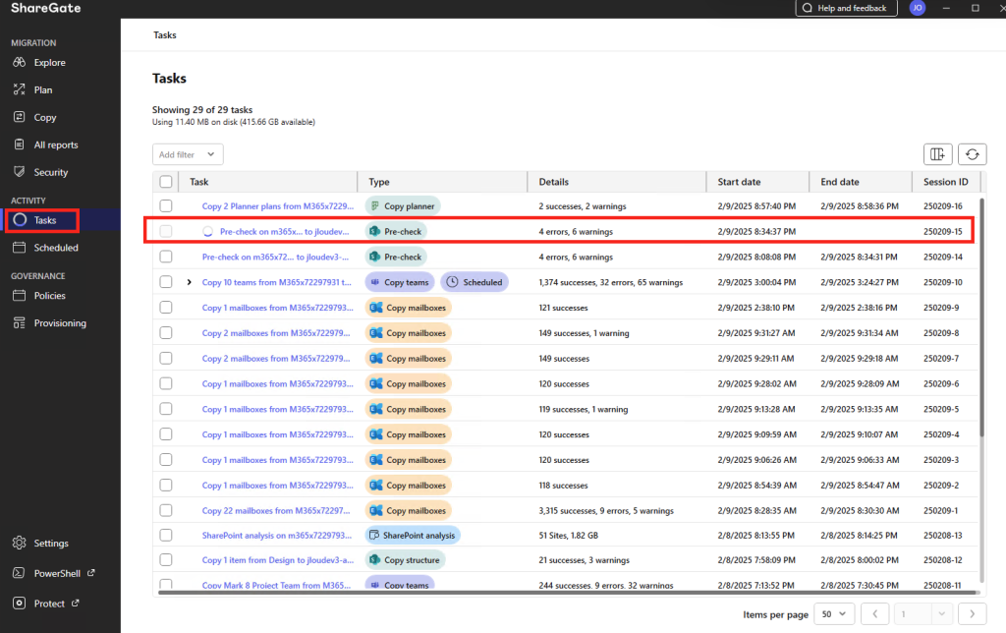Check the Copy 2 Planner plans row checkbox

click(x=166, y=206)
